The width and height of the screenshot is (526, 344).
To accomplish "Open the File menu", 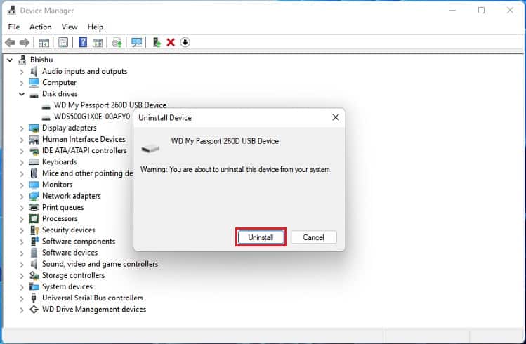I will click(x=14, y=27).
